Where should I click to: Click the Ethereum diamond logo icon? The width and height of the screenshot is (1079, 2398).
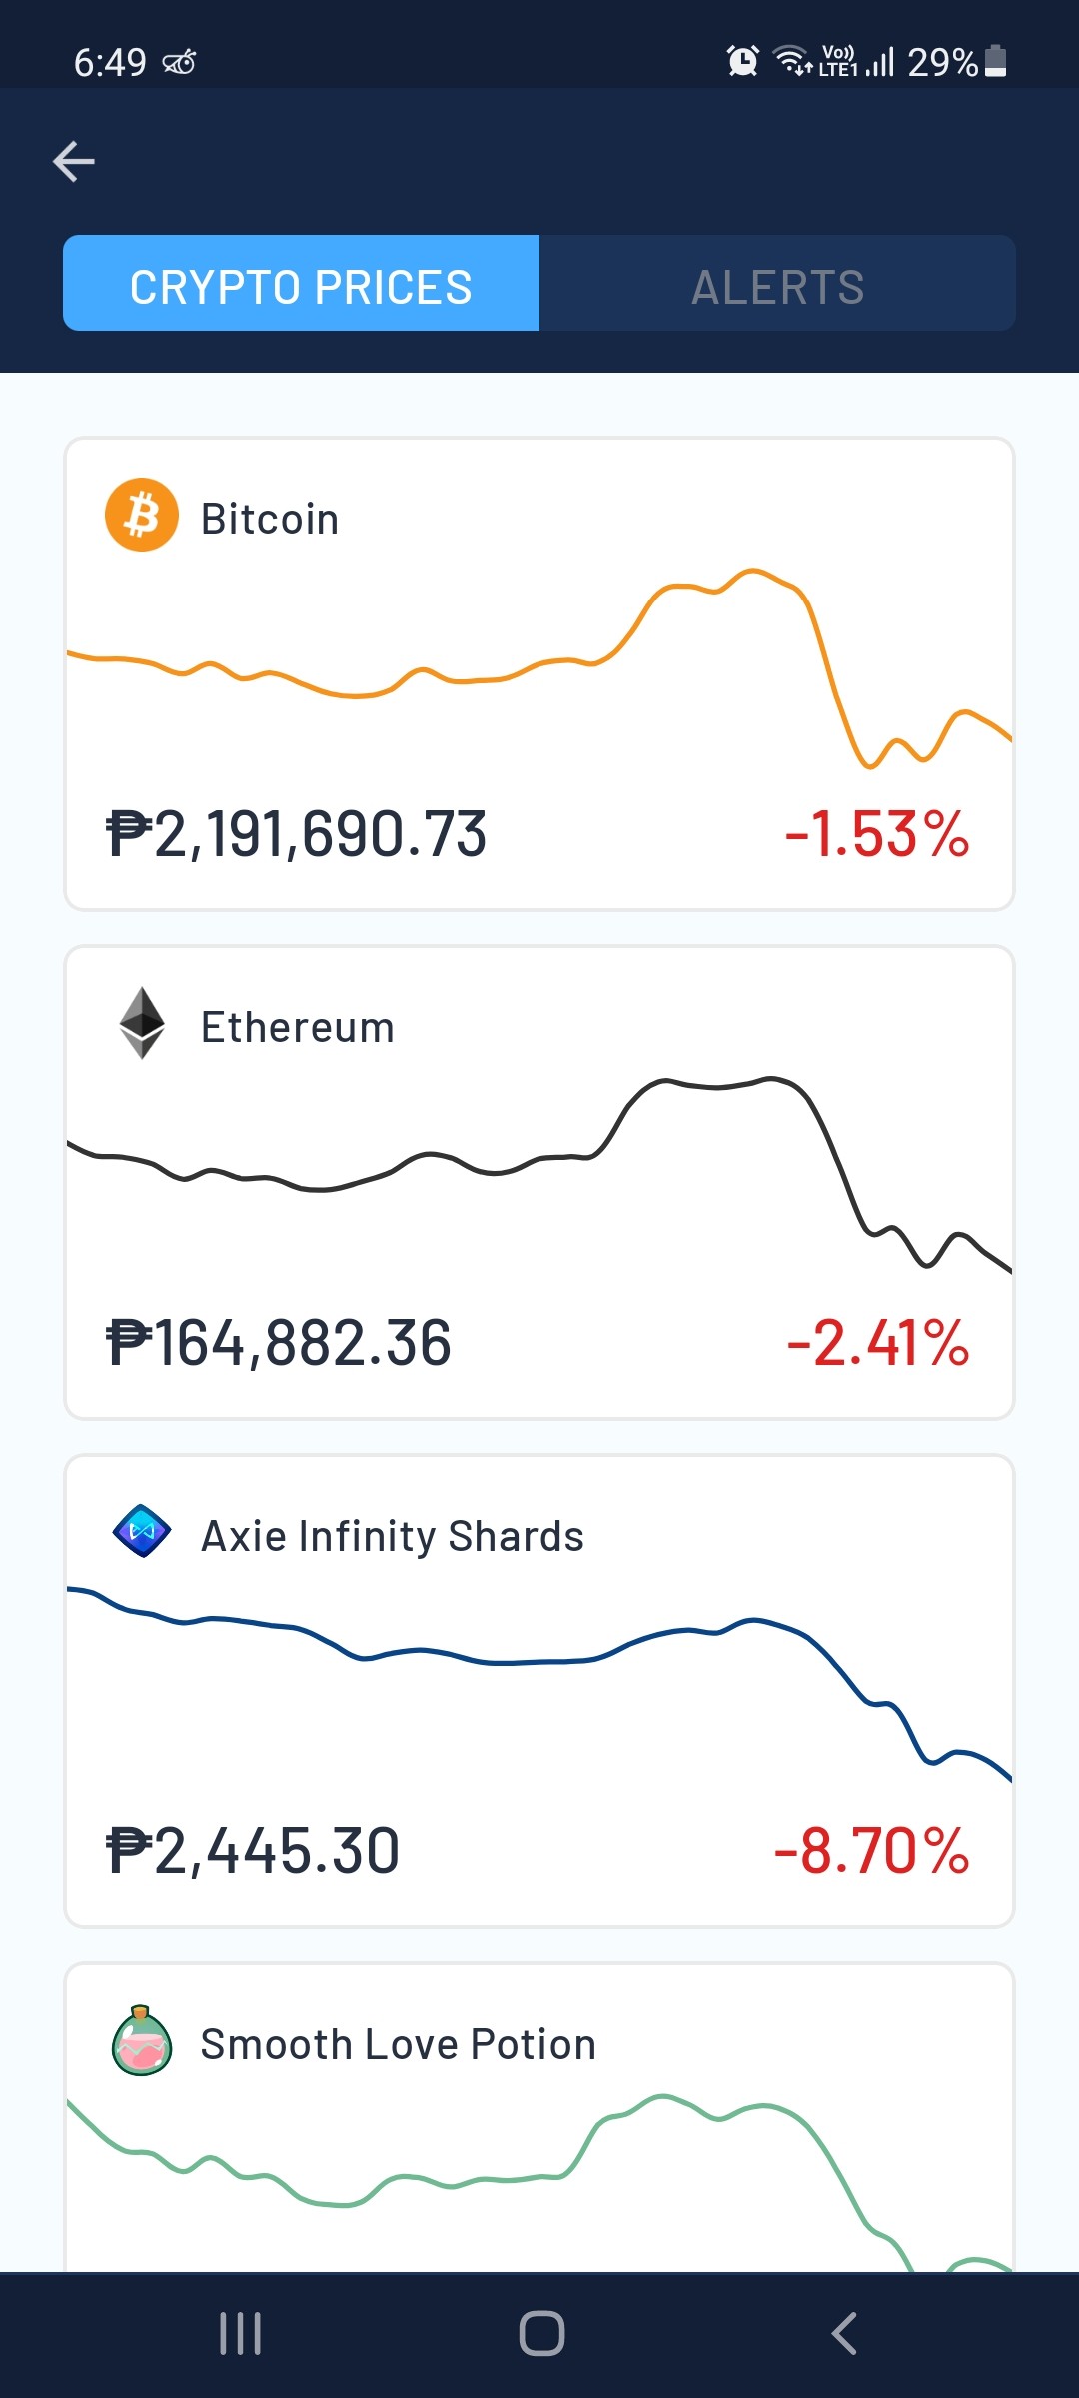142,1023
